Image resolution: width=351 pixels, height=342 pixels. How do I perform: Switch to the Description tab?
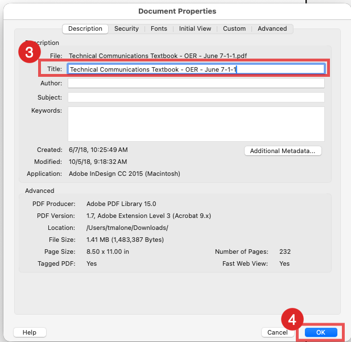[x=85, y=28]
